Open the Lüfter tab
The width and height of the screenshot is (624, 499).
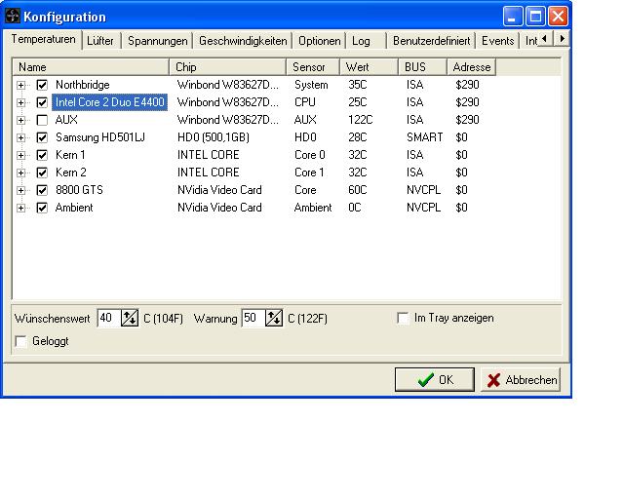(x=99, y=41)
